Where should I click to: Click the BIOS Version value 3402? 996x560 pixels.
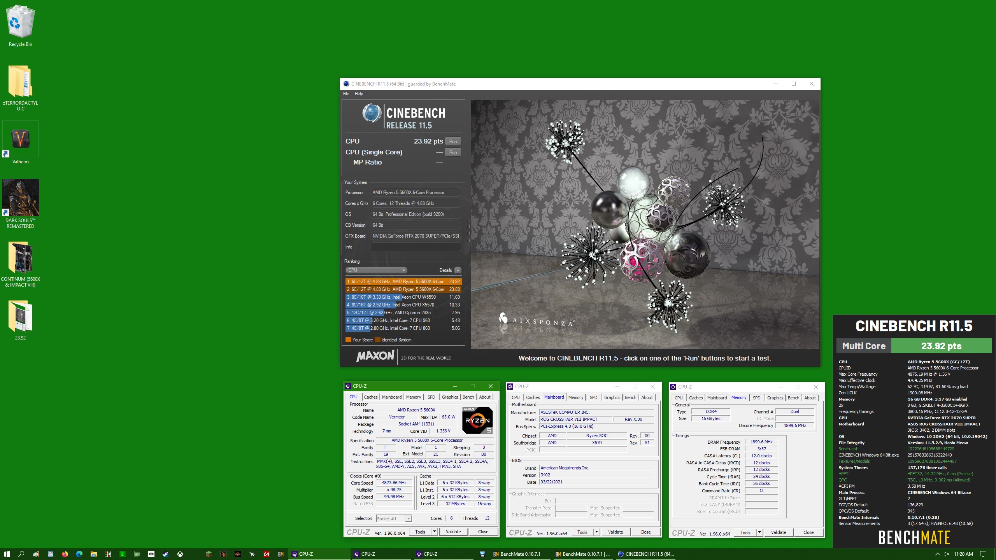pos(596,475)
